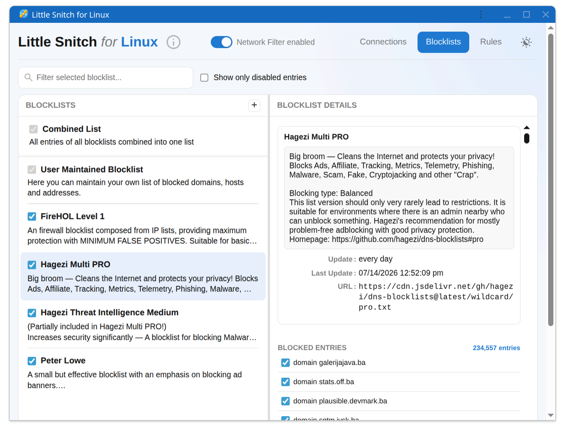Click the blocklist details scrollbar thumb

527,138
